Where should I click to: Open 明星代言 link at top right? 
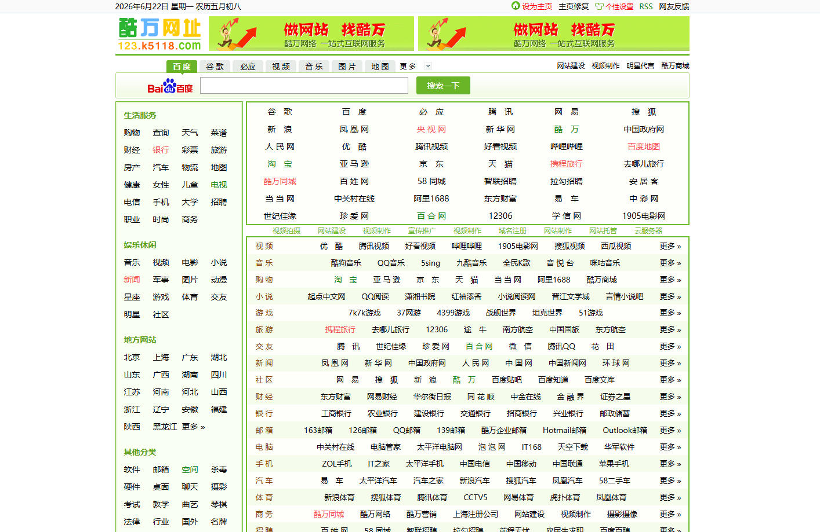click(640, 66)
